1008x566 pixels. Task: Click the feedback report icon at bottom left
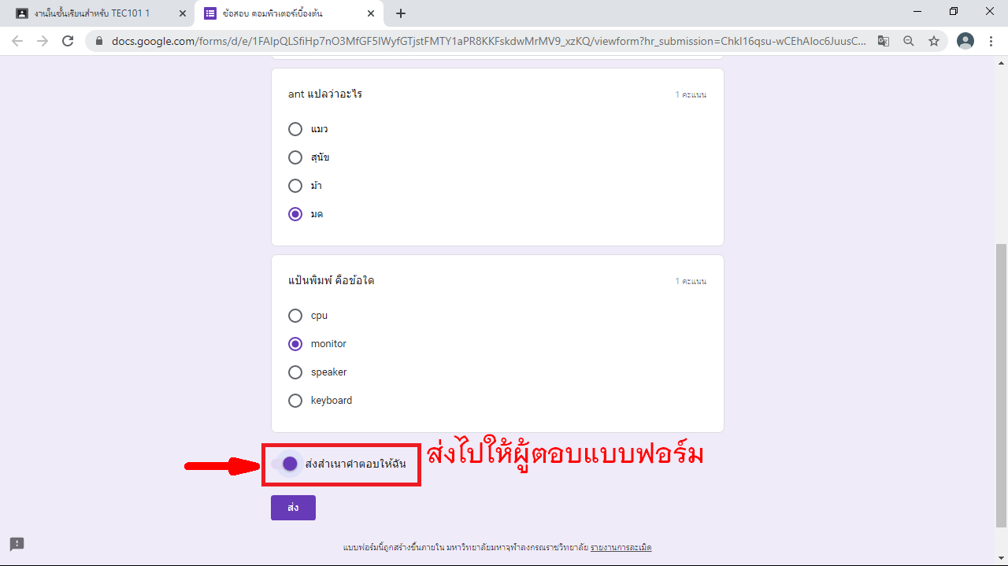[17, 544]
